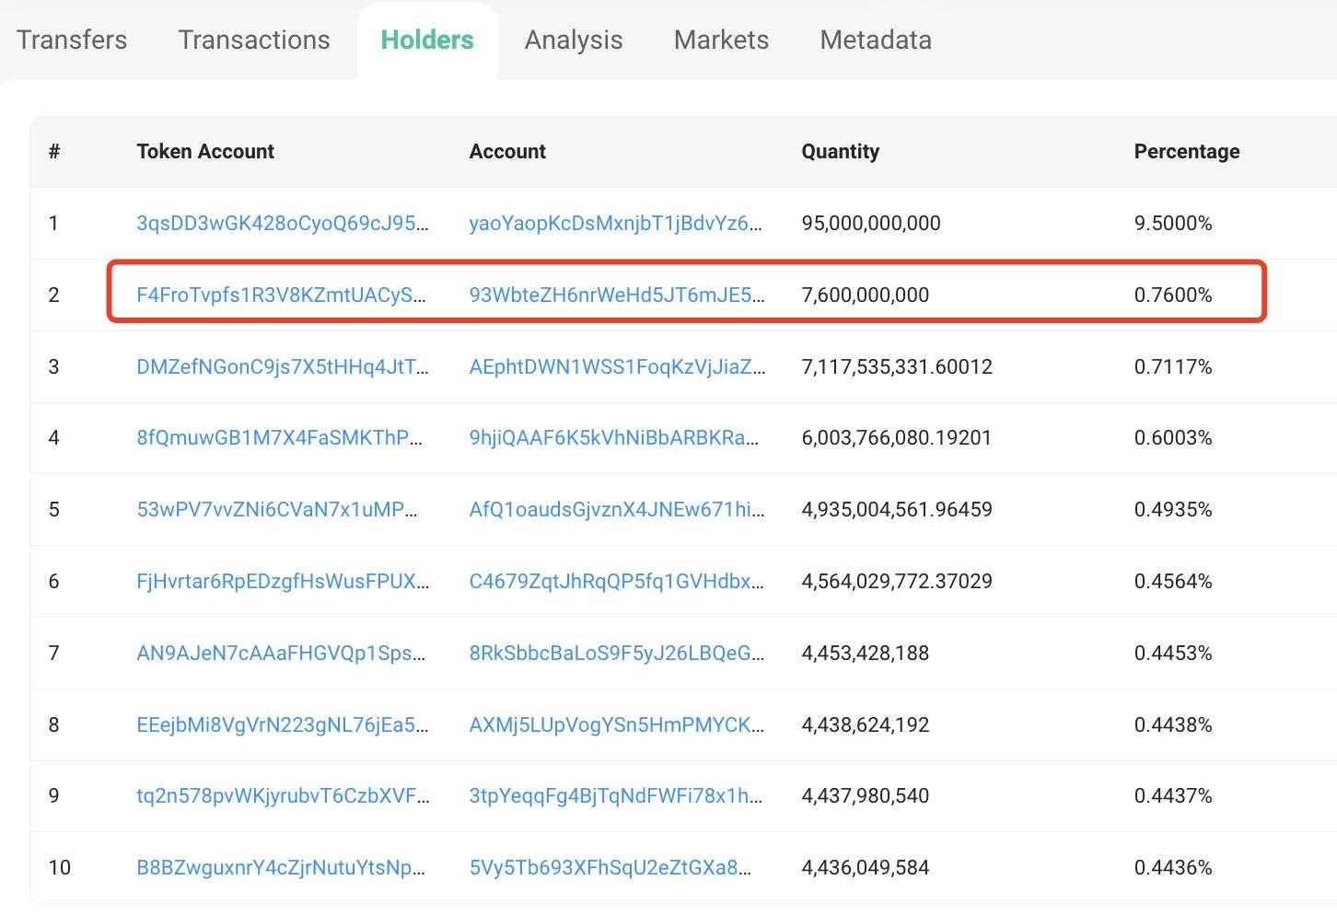
Task: Click token account B8BZwguxnrY4cZjrNutuYtsNp
Action: pos(280,867)
